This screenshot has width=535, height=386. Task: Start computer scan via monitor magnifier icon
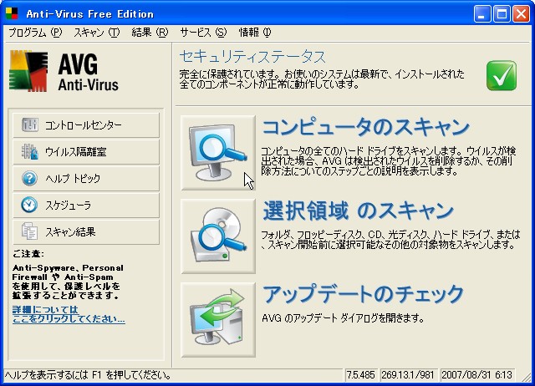click(x=218, y=153)
